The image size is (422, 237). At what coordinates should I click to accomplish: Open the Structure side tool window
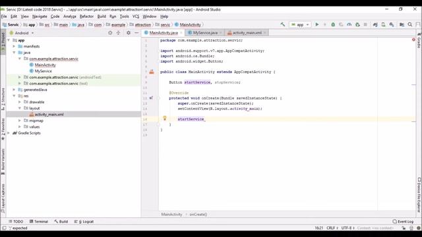pos(3,99)
